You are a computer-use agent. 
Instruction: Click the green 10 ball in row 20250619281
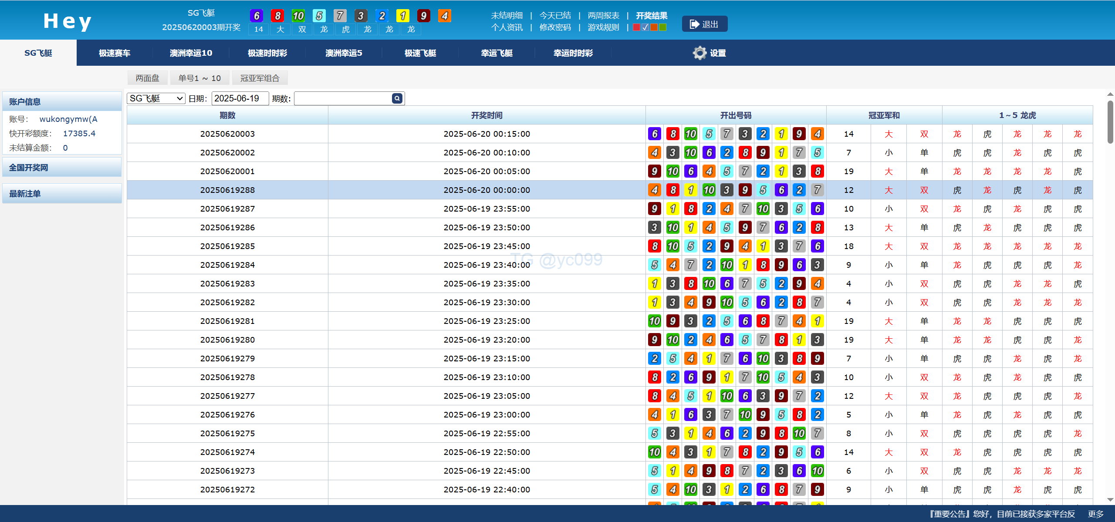654,321
